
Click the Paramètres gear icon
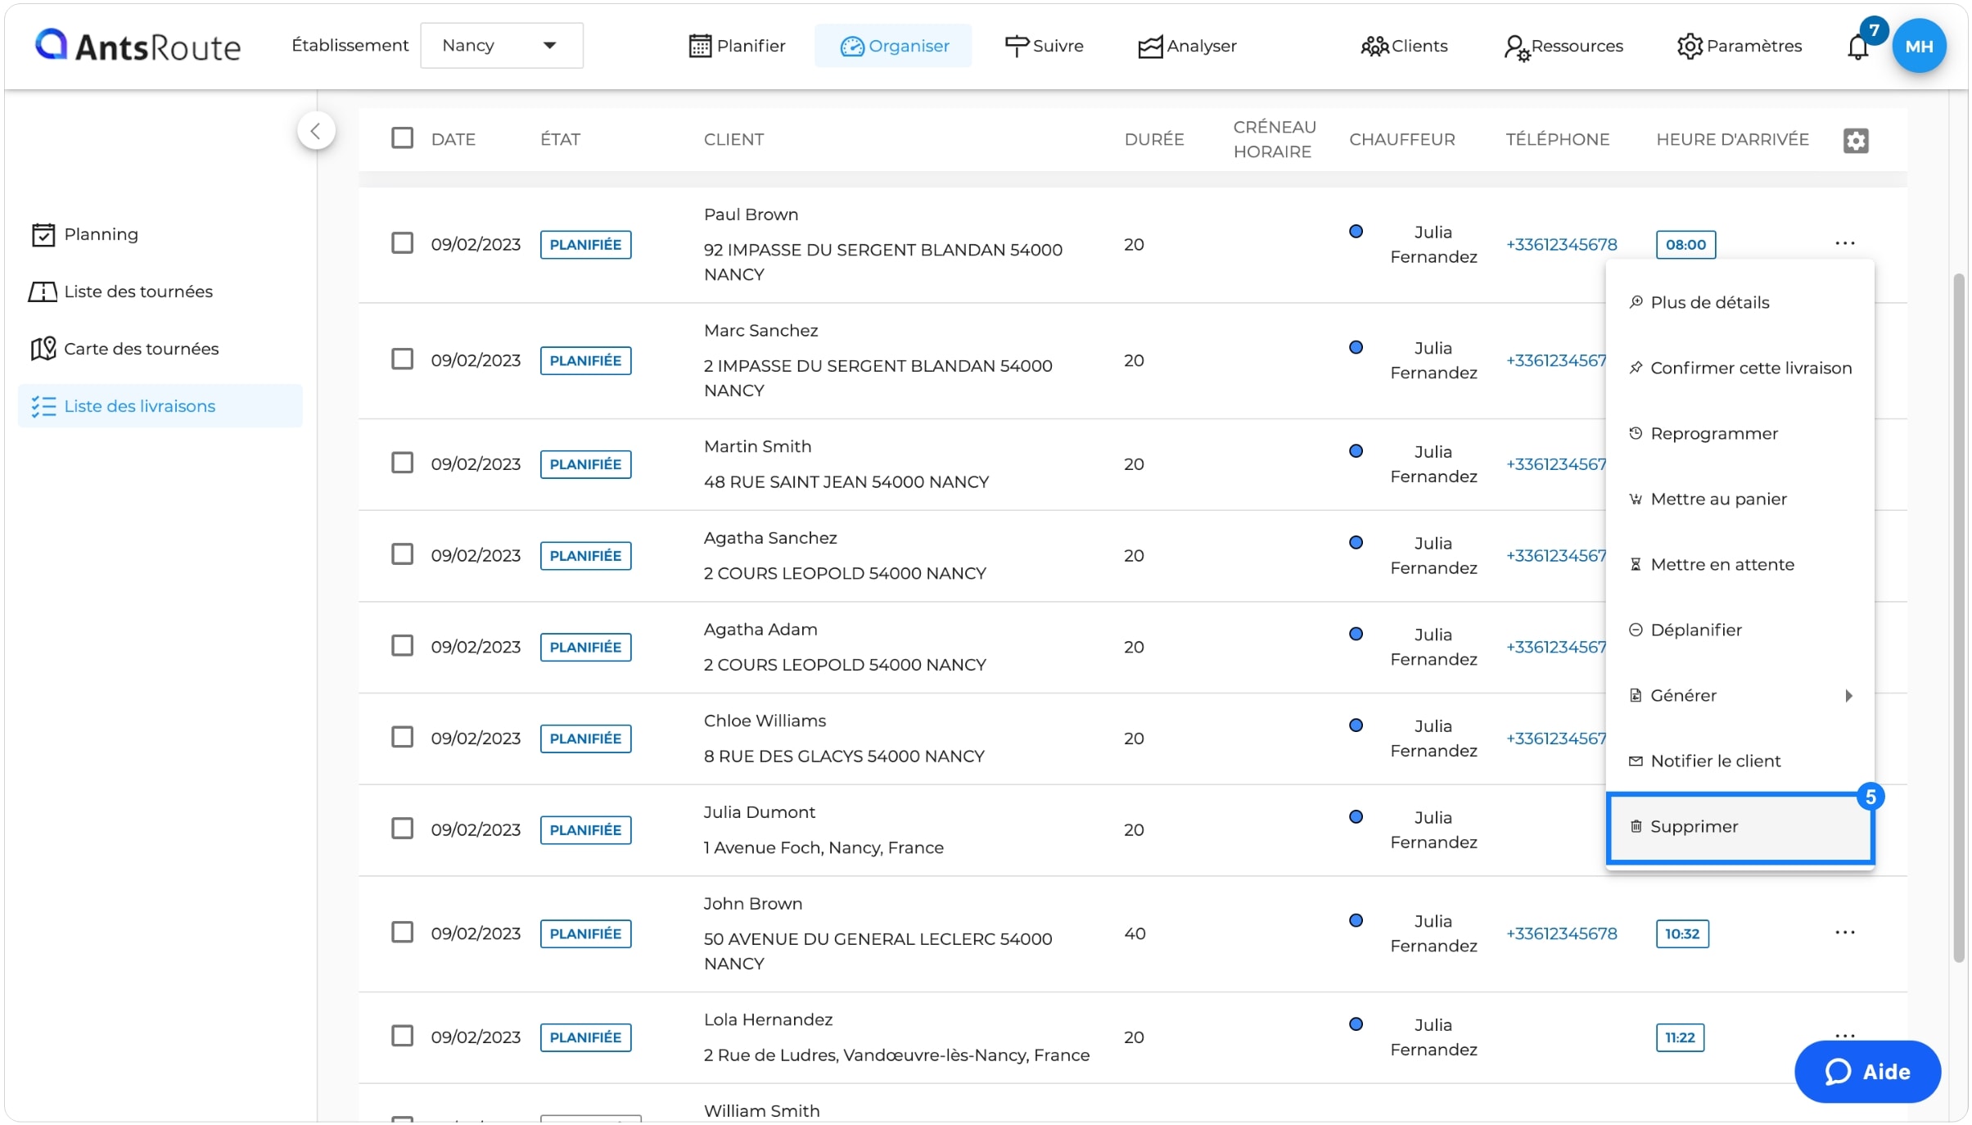(x=1690, y=46)
